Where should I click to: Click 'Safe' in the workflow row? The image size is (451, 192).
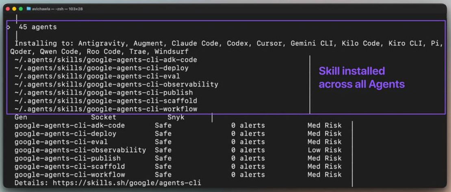(163, 175)
